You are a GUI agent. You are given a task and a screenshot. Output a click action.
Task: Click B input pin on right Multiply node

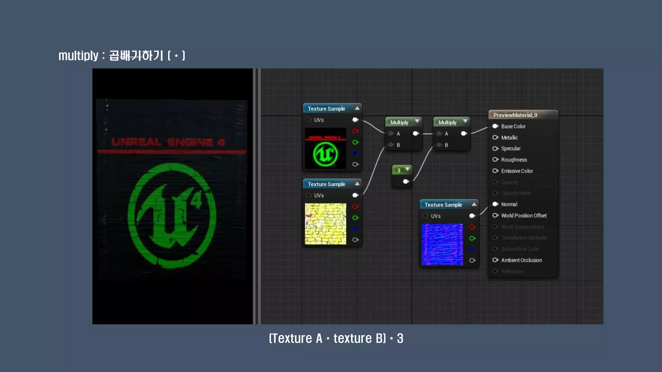(439, 145)
